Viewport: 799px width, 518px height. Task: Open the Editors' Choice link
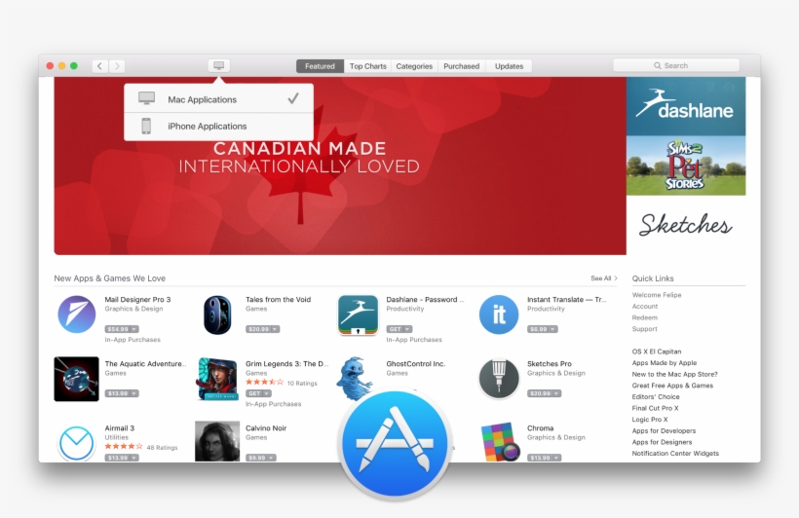656,397
